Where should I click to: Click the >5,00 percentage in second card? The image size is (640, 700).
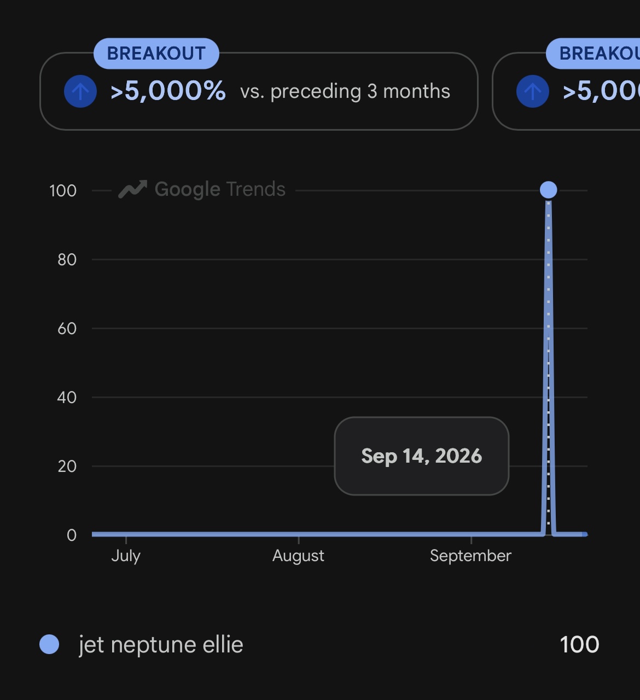pyautogui.click(x=601, y=91)
